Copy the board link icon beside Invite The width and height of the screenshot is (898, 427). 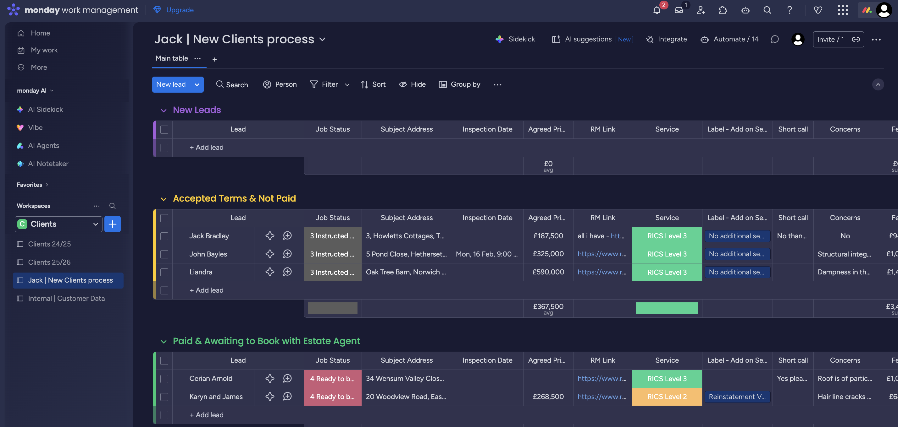856,39
